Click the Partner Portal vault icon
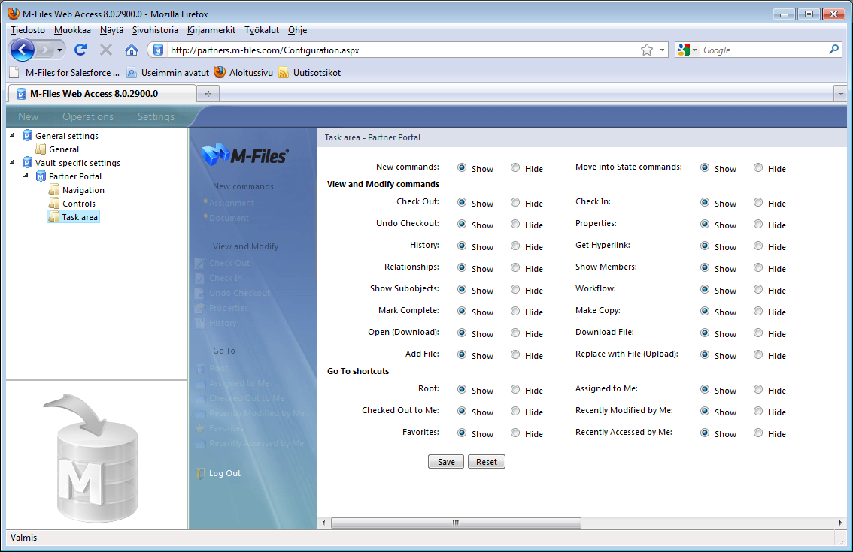853x552 pixels. tap(41, 176)
